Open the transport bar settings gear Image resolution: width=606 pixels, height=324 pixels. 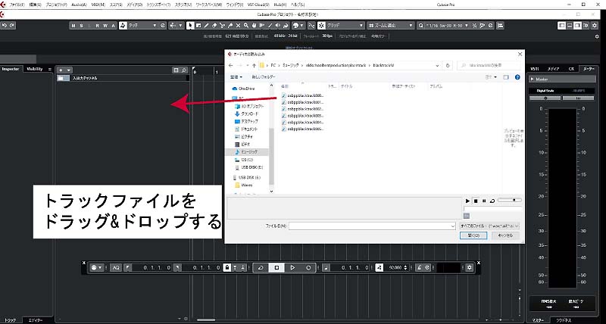pos(470,268)
